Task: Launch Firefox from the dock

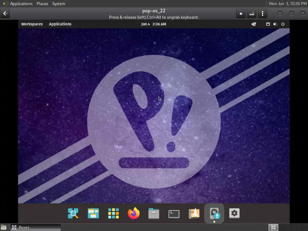Action: coord(134,213)
